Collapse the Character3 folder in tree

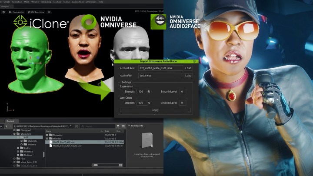[x=14, y=134]
